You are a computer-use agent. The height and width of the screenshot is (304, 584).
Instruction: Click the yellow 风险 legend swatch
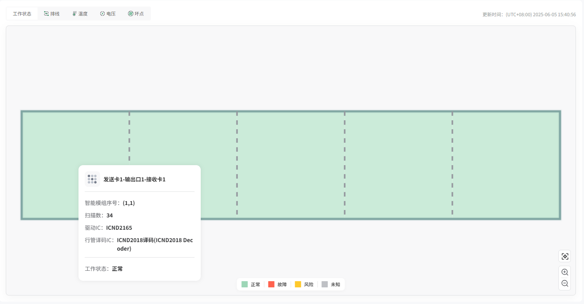tap(298, 284)
